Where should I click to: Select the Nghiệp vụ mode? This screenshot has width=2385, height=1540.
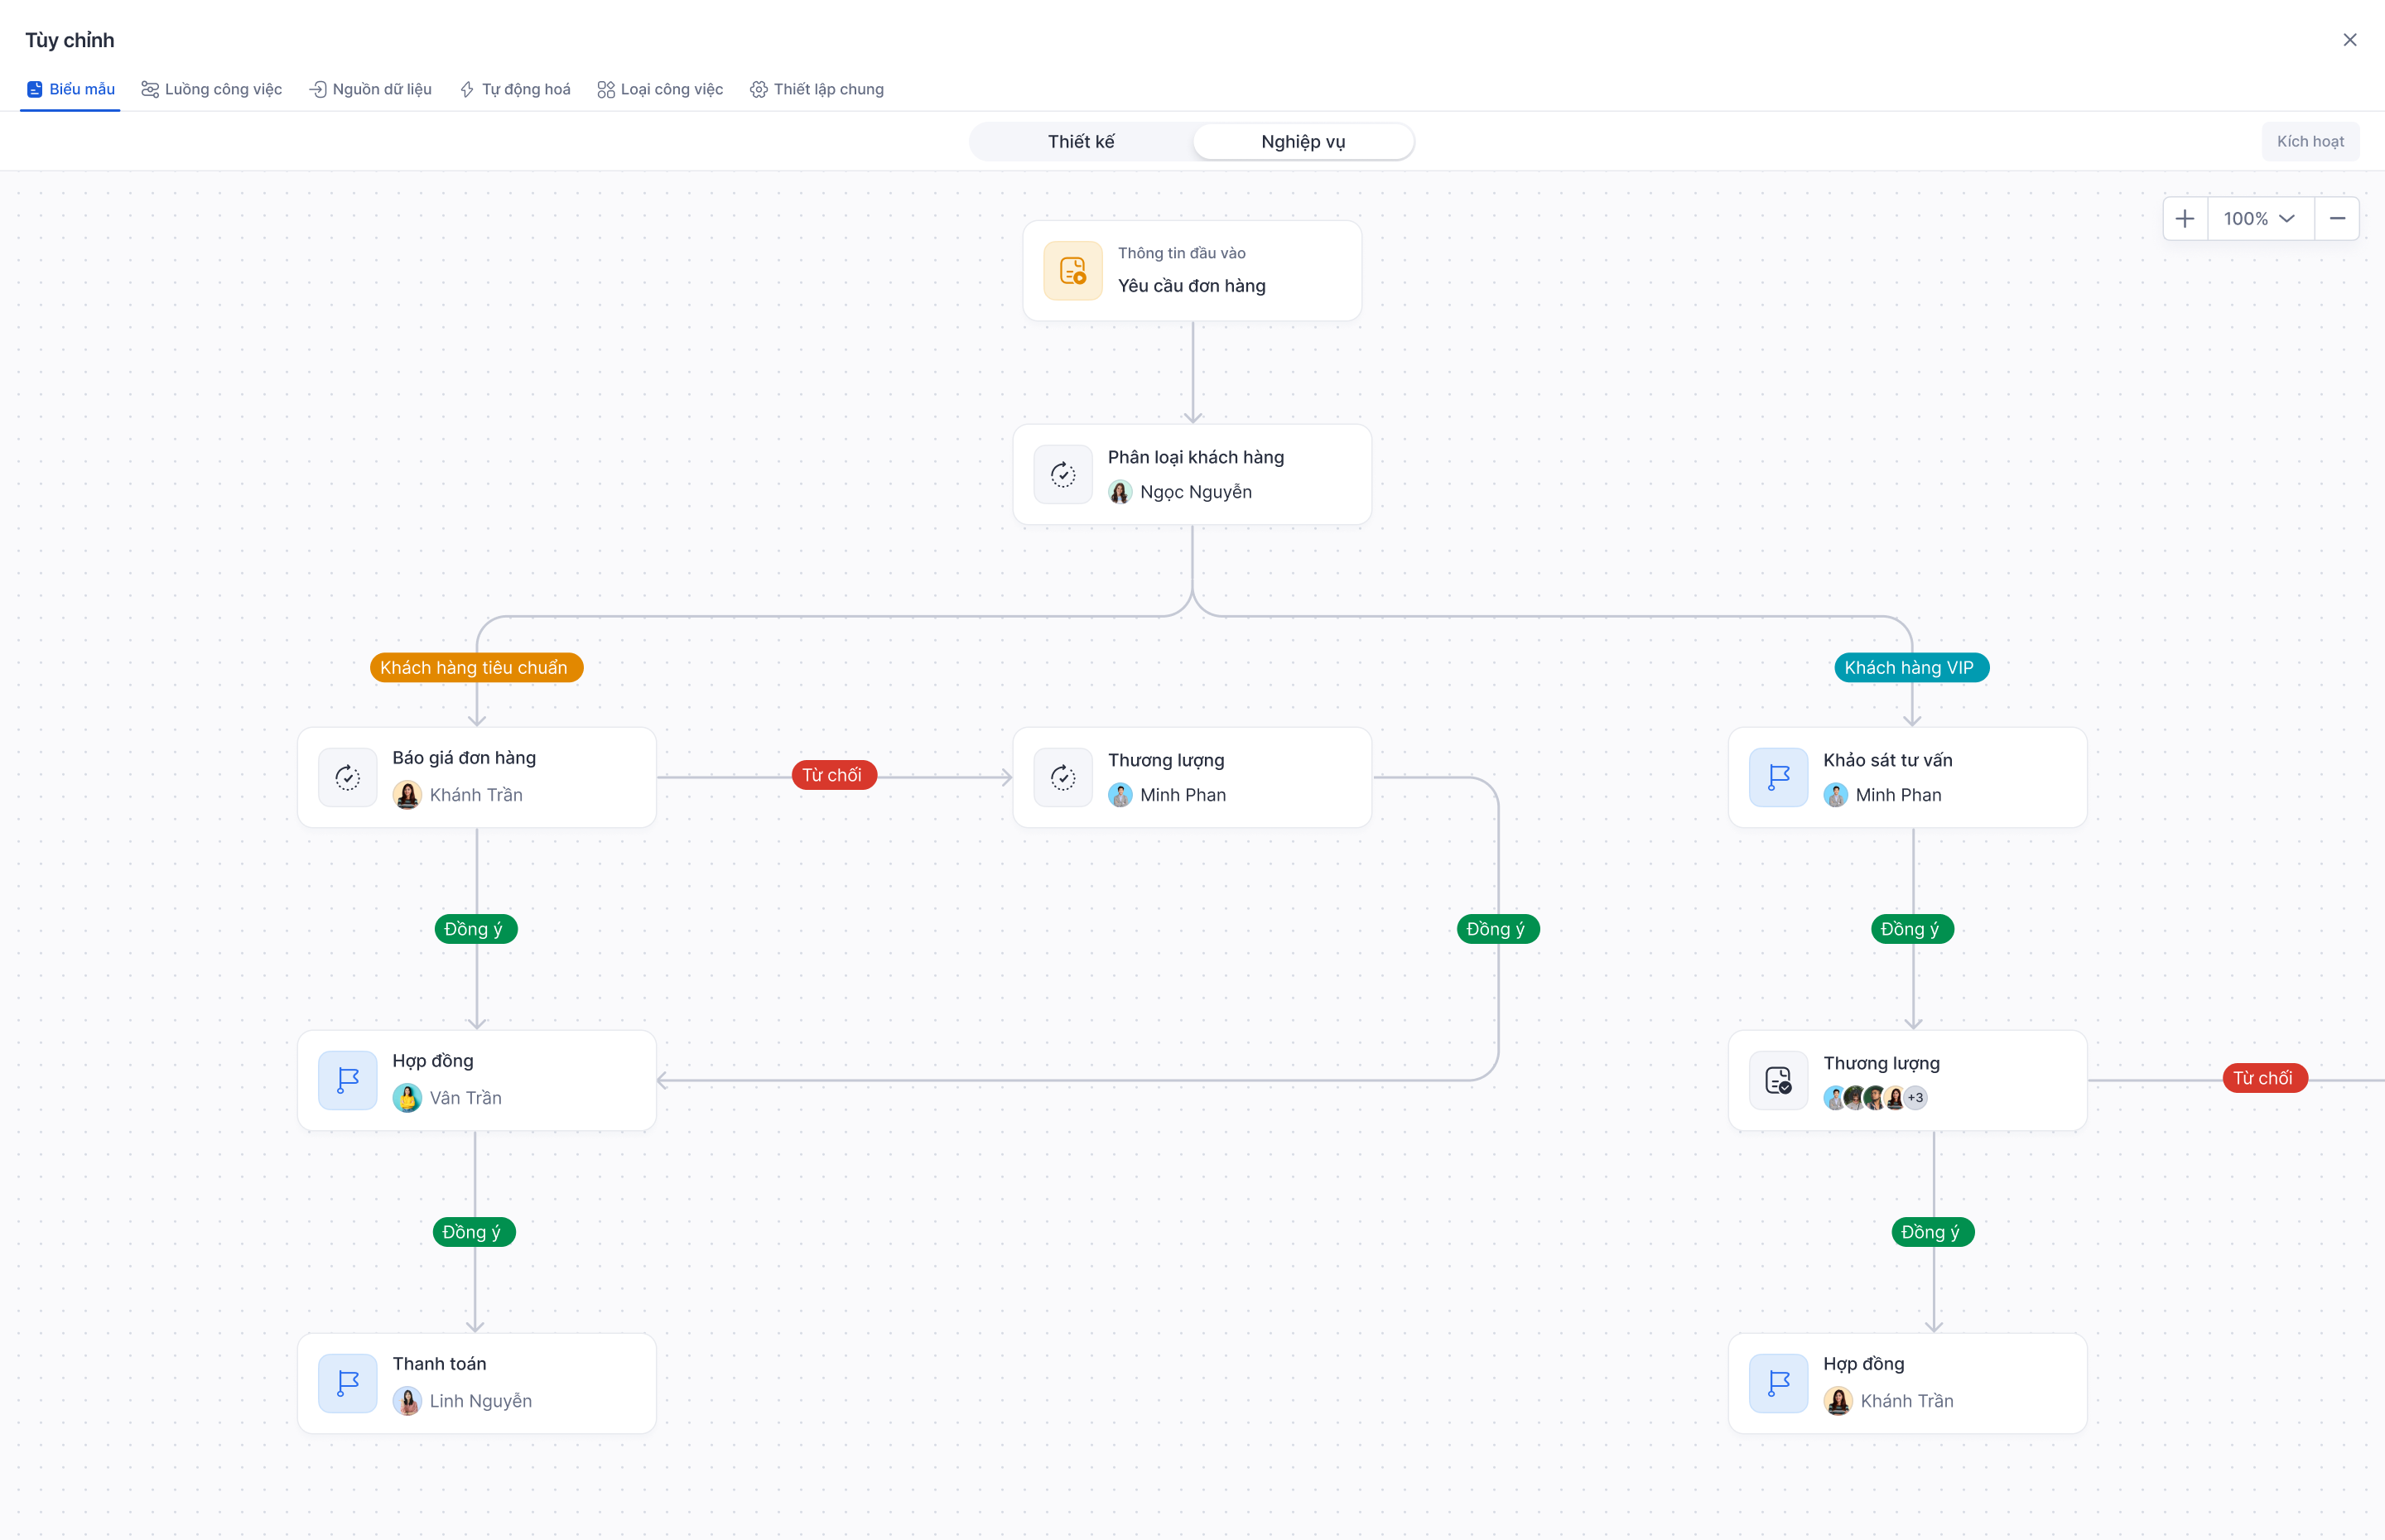click(x=1302, y=141)
